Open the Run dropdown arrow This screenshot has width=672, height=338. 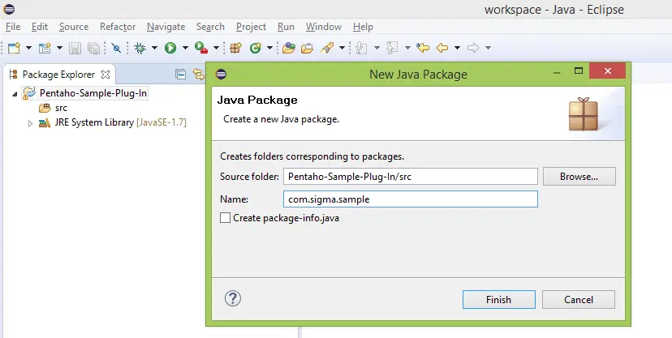tap(185, 48)
